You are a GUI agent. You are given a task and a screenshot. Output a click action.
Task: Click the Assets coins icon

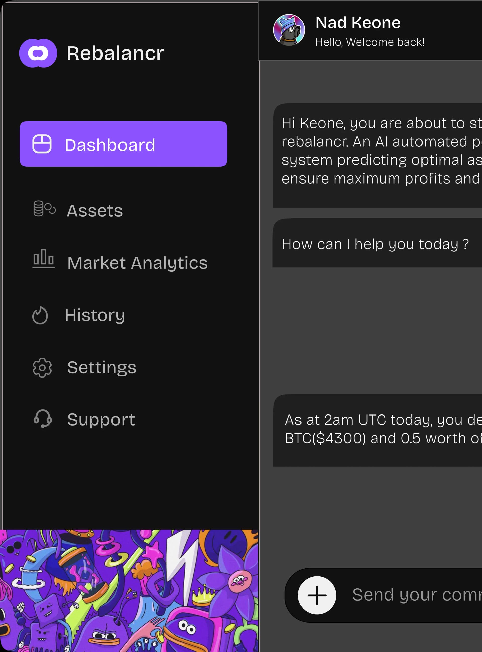44,209
